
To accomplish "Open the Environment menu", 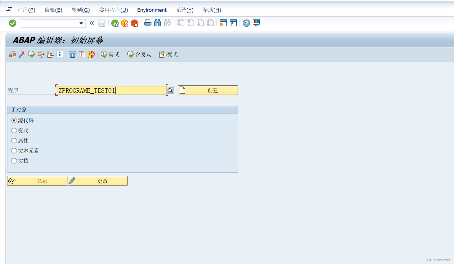I will click(x=152, y=10).
